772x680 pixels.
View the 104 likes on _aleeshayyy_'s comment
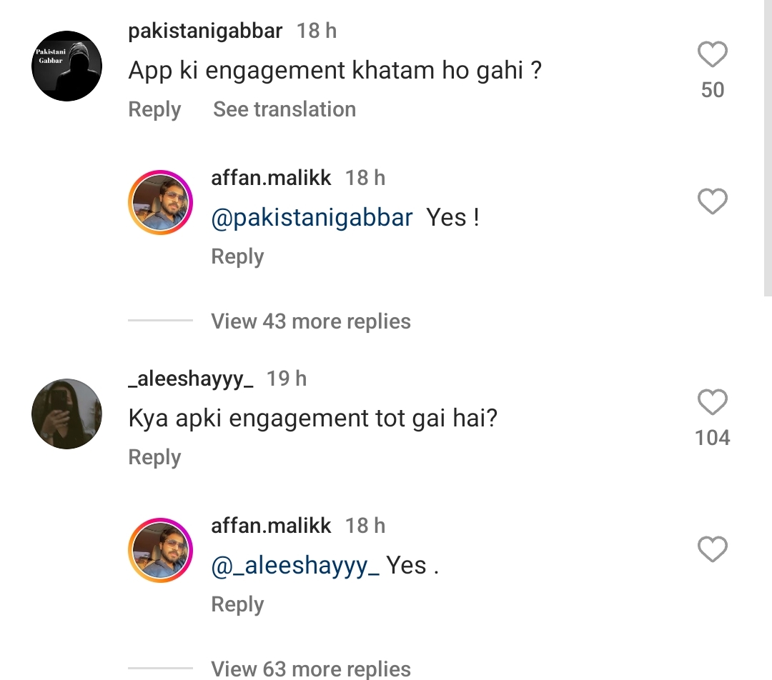[711, 438]
